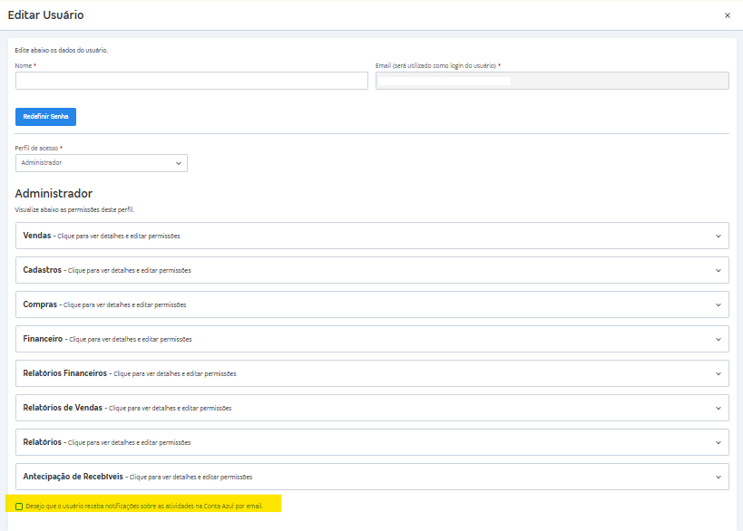This screenshot has height=531, width=743.
Task: Click the 'Cadastros' section title text
Action: tap(43, 270)
